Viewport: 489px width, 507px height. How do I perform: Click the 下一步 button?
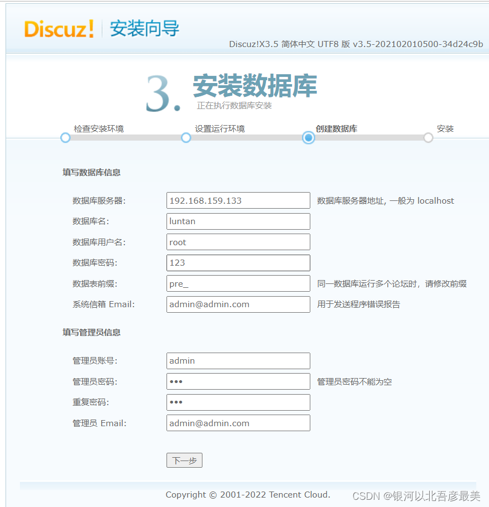click(x=185, y=460)
